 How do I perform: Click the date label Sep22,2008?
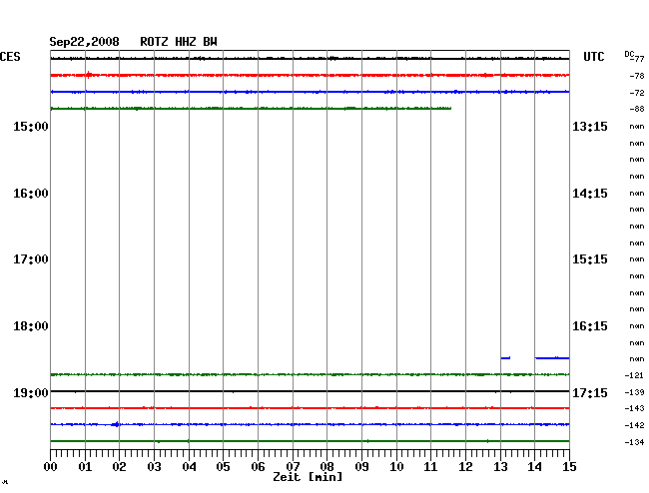tap(84, 42)
